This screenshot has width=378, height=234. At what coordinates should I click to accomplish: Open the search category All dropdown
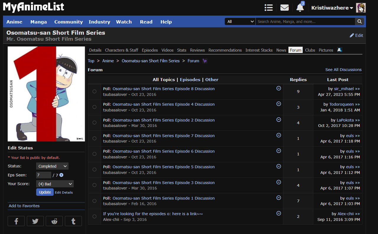[240, 21]
